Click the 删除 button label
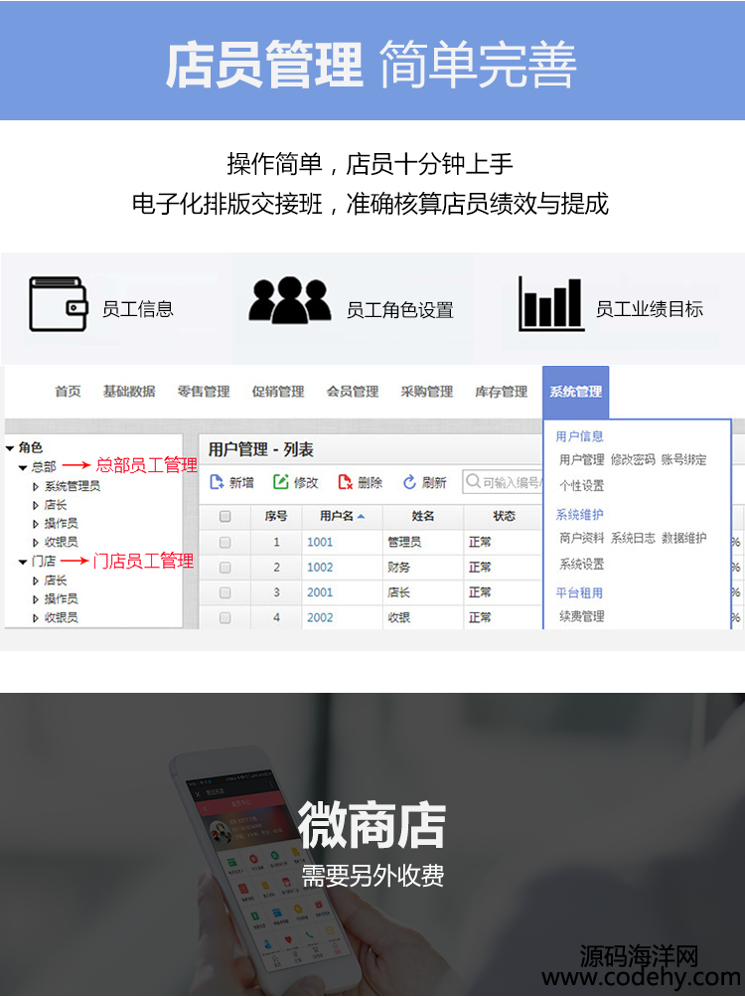This screenshot has height=997, width=745. pyautogui.click(x=370, y=483)
